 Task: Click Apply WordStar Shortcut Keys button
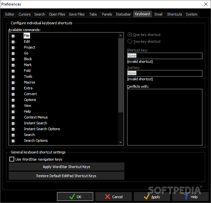[x=67, y=167]
